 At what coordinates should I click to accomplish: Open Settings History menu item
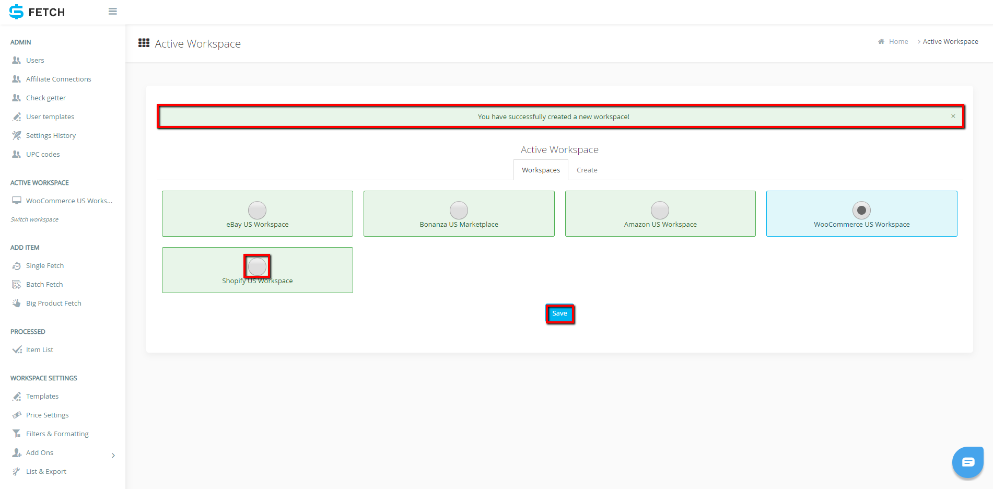tap(51, 135)
